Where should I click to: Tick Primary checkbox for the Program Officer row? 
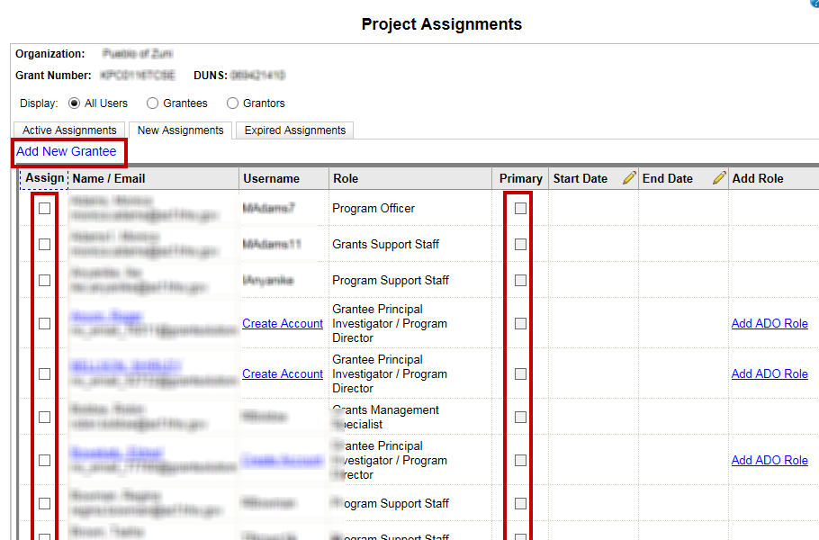[x=520, y=208]
